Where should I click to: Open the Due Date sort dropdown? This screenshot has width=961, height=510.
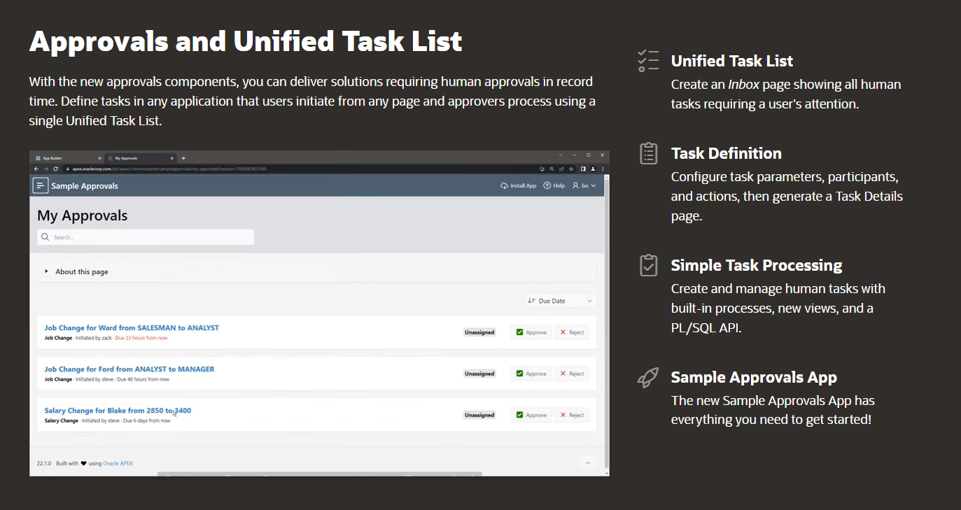pos(560,301)
